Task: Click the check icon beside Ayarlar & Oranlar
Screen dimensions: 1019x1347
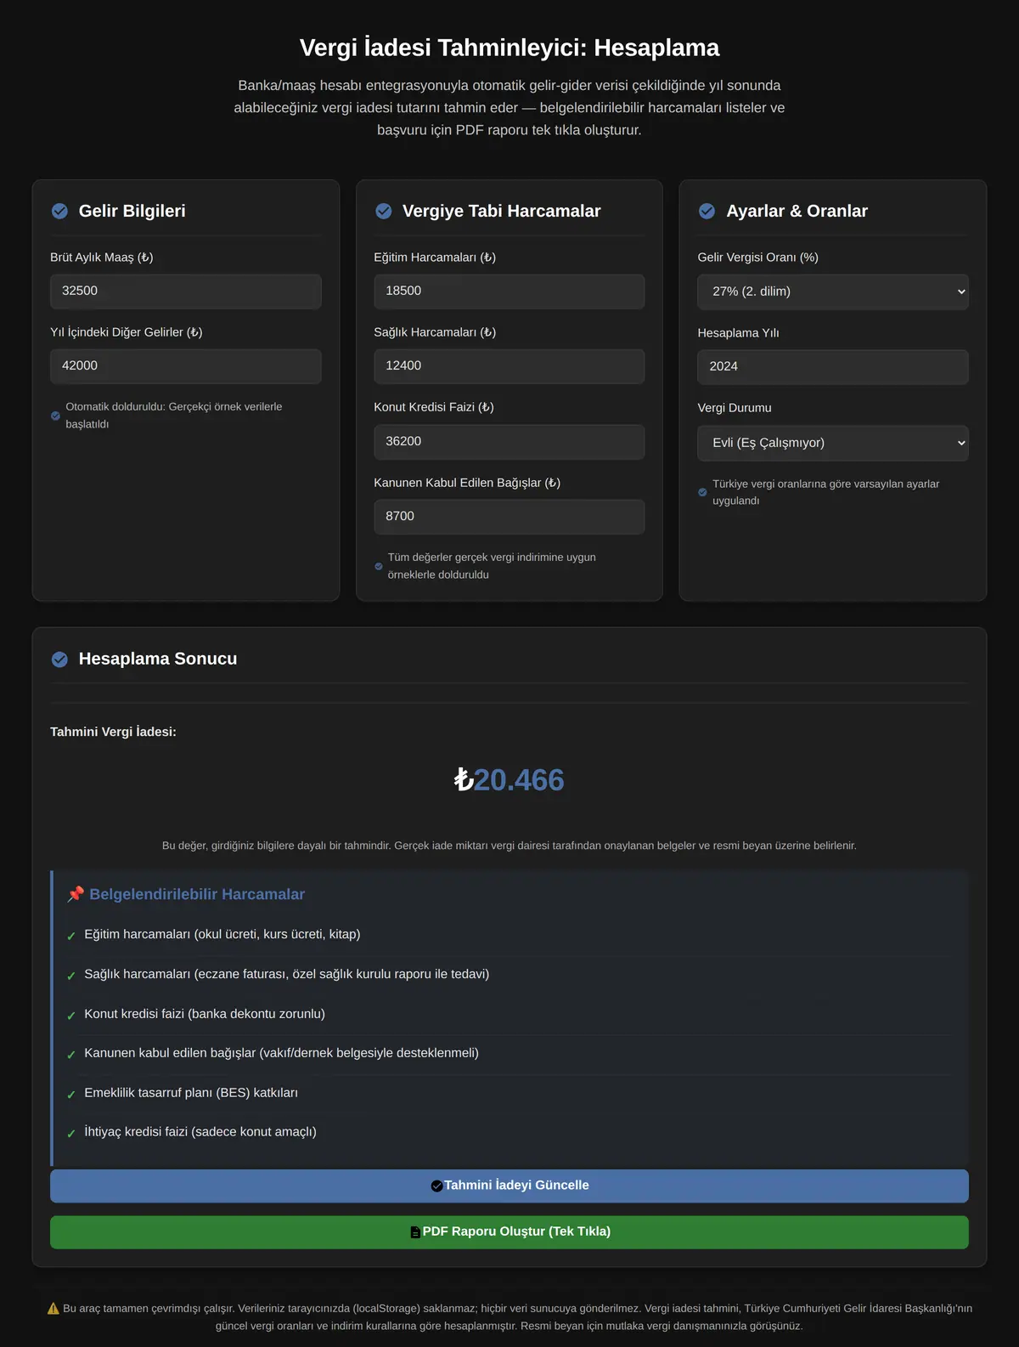Action: pyautogui.click(x=707, y=211)
